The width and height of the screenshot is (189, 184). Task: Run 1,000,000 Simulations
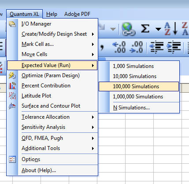[139, 97]
